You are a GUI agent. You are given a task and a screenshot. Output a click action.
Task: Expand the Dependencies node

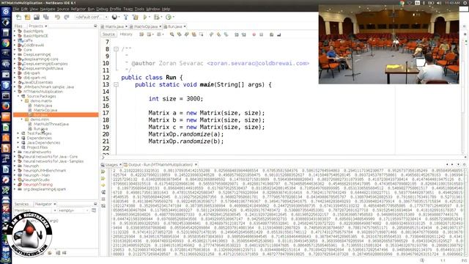click(18, 138)
